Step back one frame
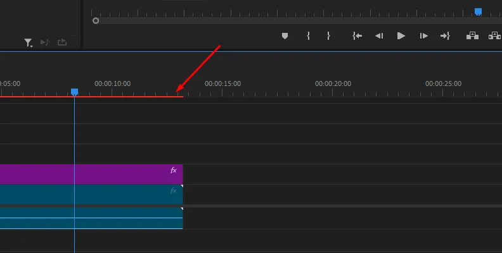502x253 pixels. 379,36
